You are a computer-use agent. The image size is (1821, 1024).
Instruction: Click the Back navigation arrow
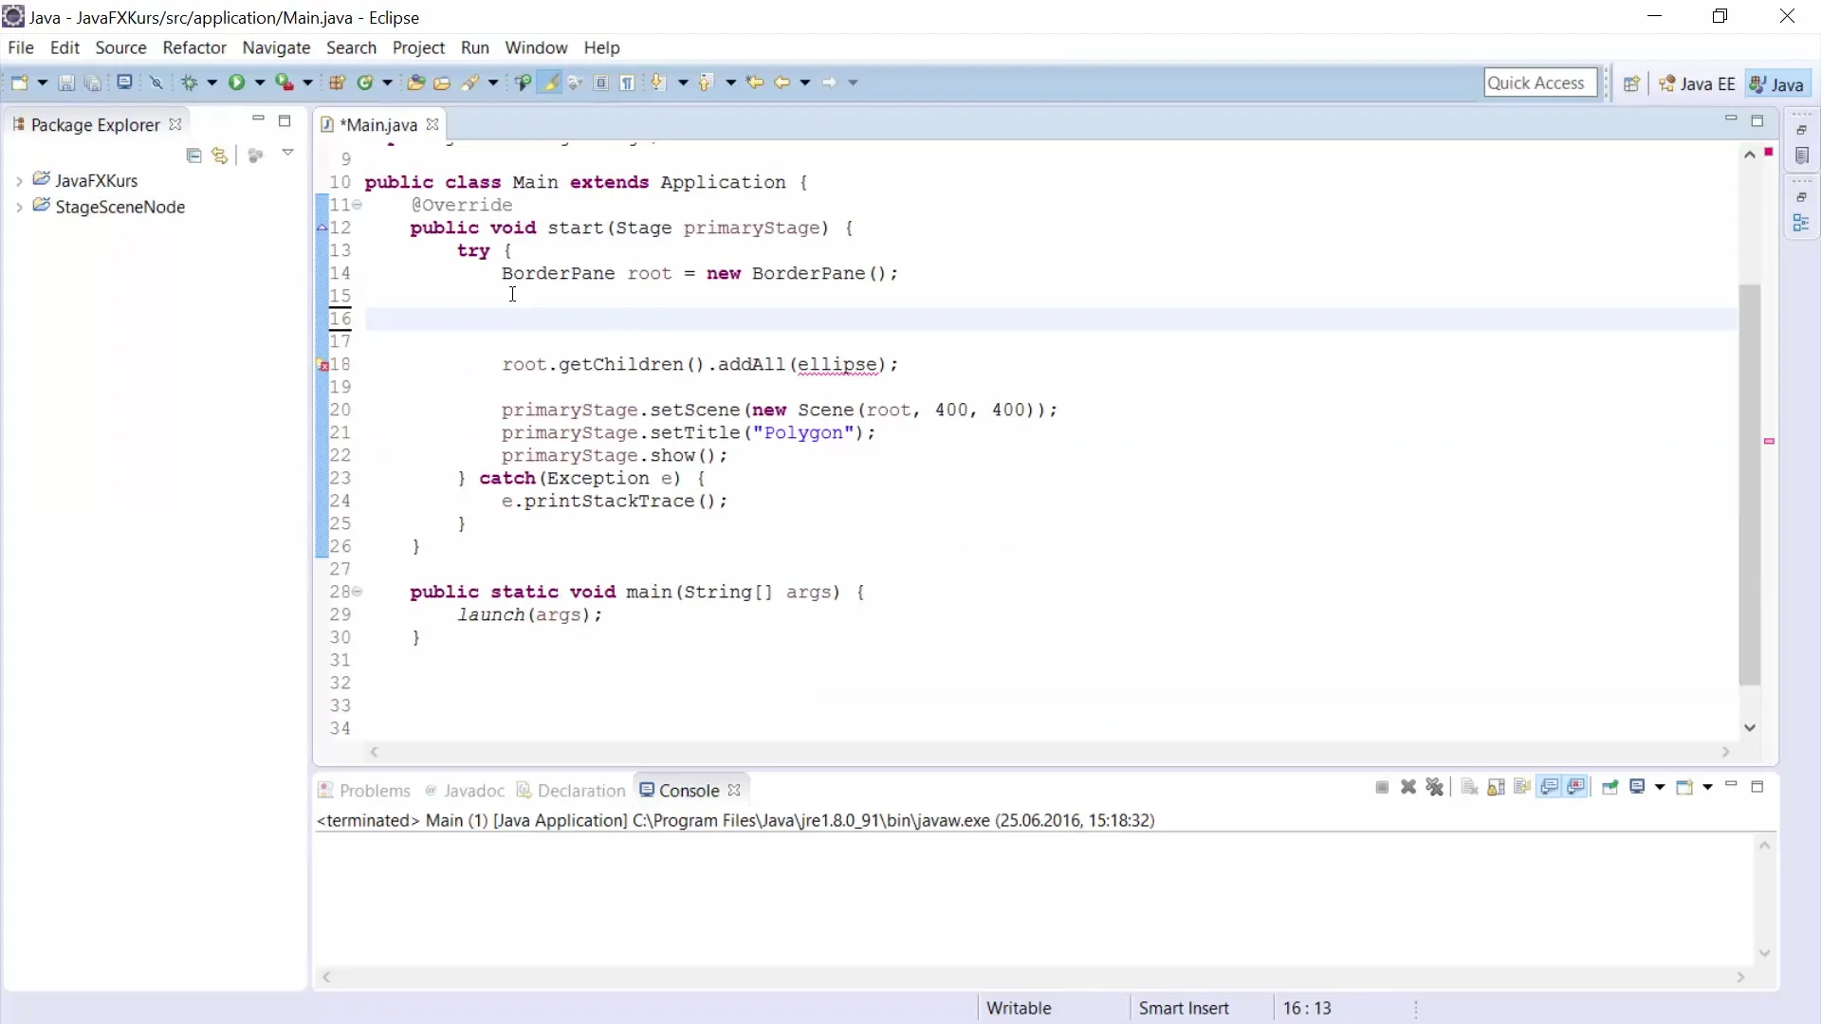click(x=782, y=82)
